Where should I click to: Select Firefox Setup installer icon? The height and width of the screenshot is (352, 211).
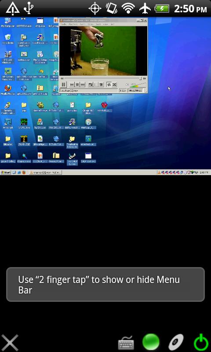click(x=40, y=57)
